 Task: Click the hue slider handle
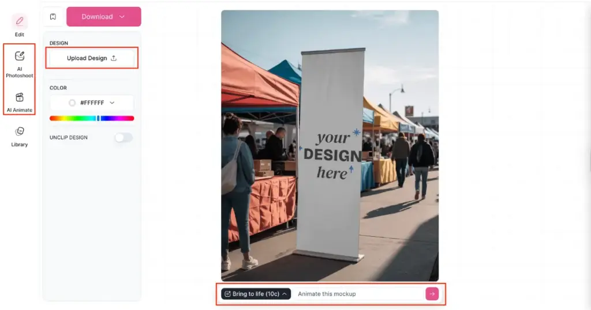click(98, 118)
